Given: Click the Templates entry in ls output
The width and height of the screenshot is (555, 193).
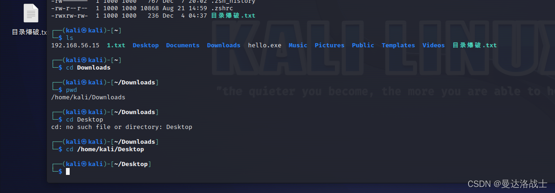Looking at the screenshot, I should [398, 45].
